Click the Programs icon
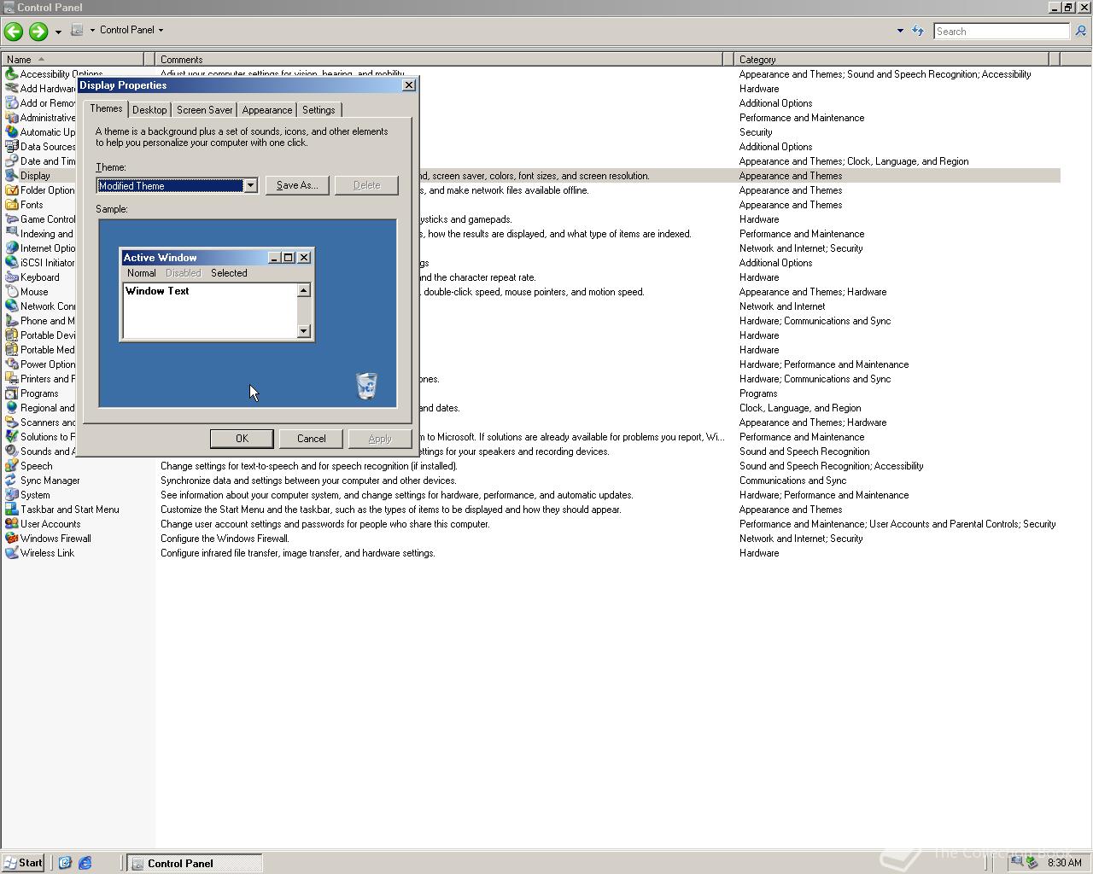The image size is (1093, 874). (x=11, y=393)
